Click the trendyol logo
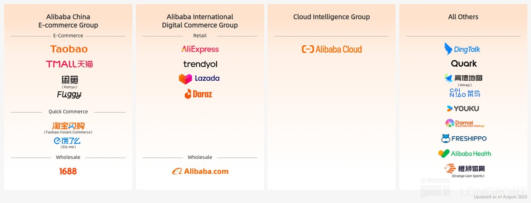The image size is (531, 203). tap(200, 64)
